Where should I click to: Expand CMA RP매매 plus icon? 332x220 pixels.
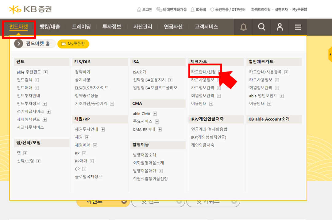(x=160, y=130)
